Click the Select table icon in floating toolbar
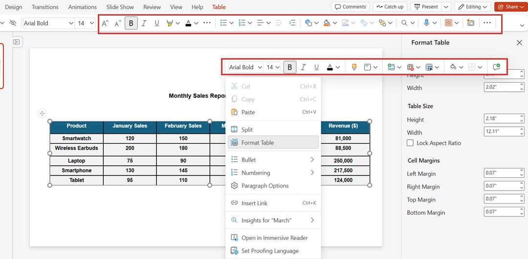 [x=429, y=67]
